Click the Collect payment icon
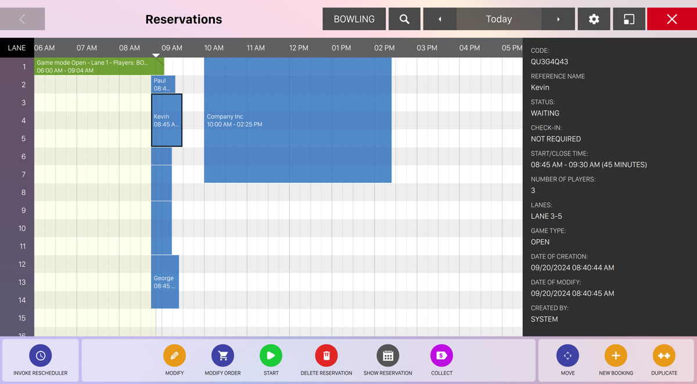 coord(441,356)
